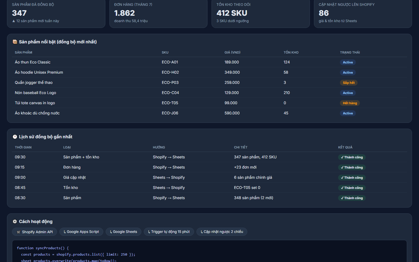The width and height of the screenshot is (419, 262).
Task: Click the Thành công badge for the 09:00 sync
Action: [352, 178]
